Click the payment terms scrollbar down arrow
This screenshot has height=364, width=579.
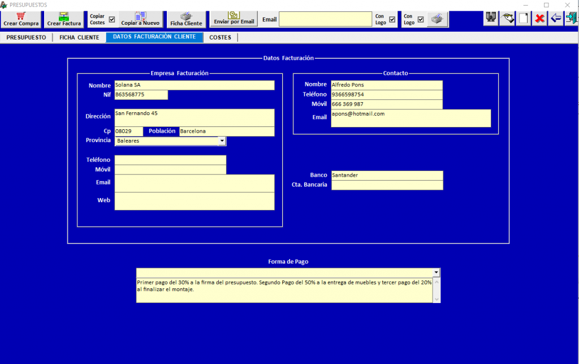436,299
